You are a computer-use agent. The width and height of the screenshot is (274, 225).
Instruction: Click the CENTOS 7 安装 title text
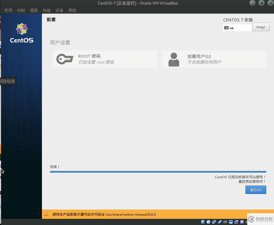pyautogui.click(x=238, y=20)
